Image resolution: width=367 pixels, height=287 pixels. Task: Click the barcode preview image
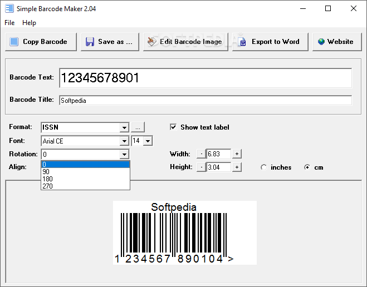[x=185, y=233]
